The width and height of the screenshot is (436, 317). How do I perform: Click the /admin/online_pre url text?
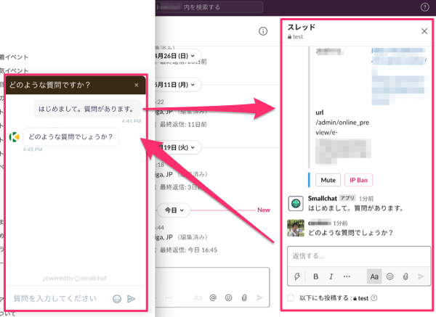342,123
